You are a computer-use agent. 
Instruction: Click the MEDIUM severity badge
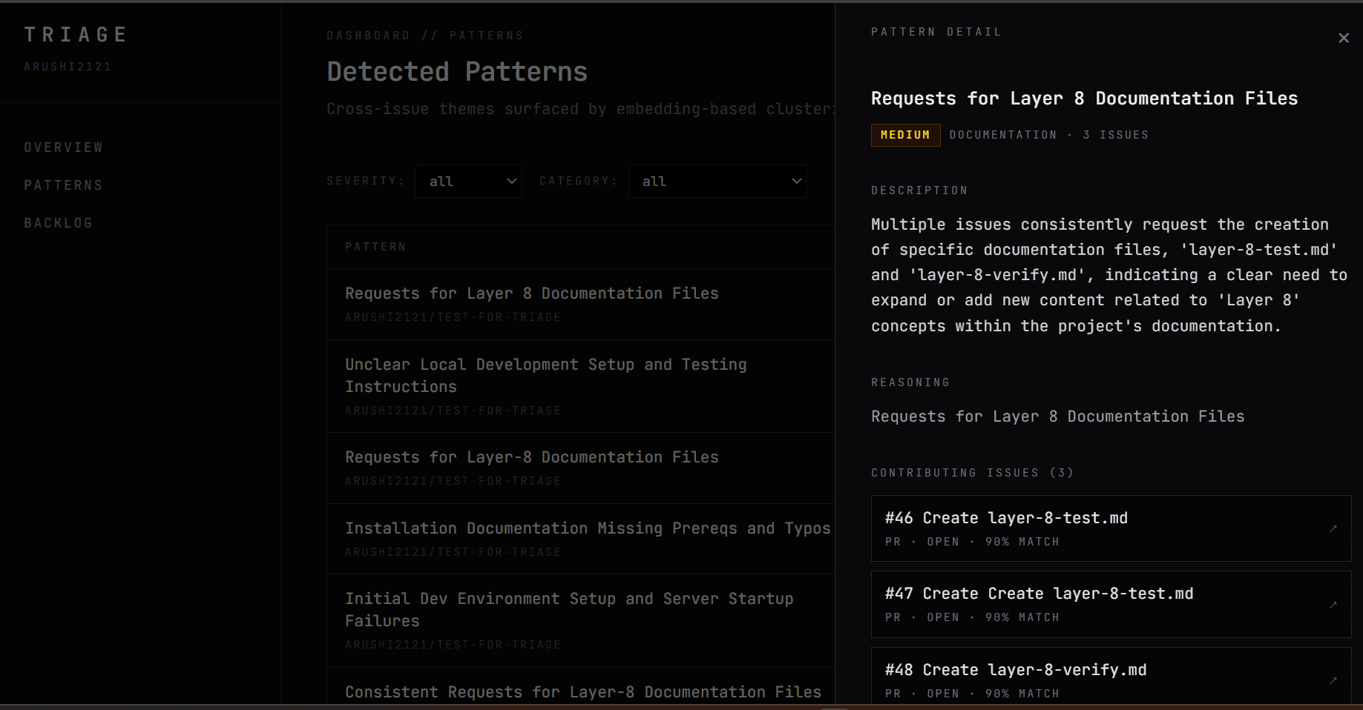point(905,135)
